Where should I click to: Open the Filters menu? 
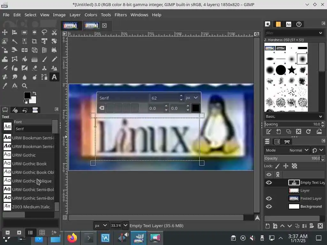121,15
